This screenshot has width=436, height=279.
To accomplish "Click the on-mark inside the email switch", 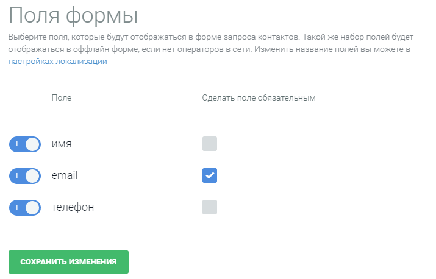I will (17, 176).
